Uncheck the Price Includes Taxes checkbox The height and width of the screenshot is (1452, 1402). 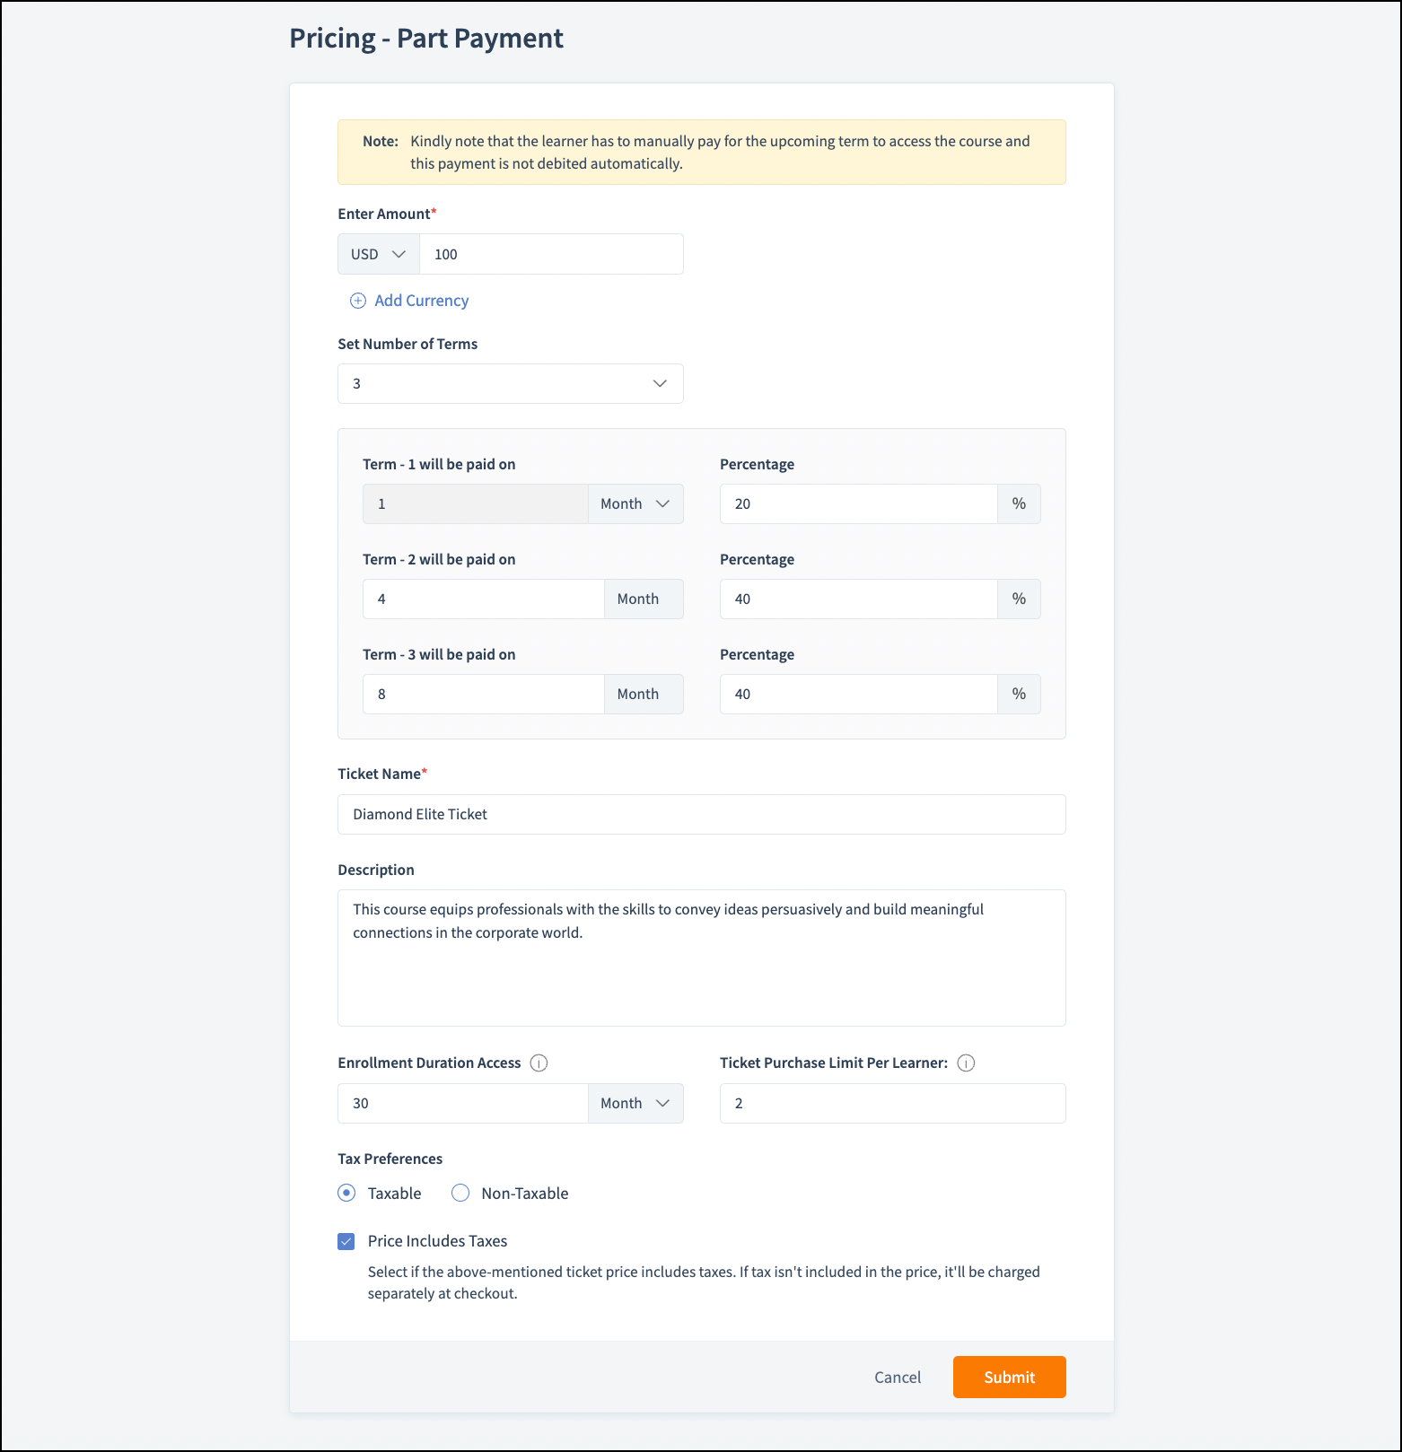coord(346,1241)
